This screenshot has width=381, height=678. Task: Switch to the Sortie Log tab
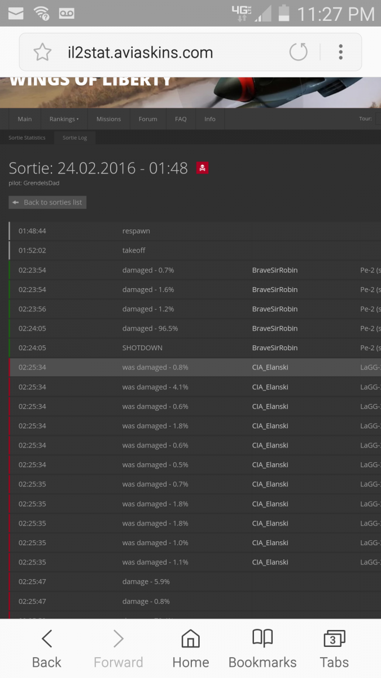tap(75, 138)
